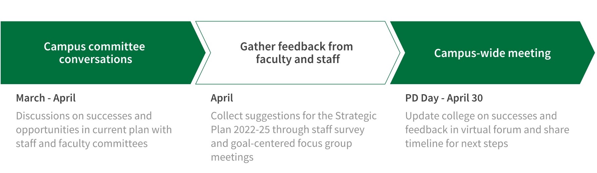Click the "Discussions on successes and" text line
597x173 pixels.
(84, 116)
